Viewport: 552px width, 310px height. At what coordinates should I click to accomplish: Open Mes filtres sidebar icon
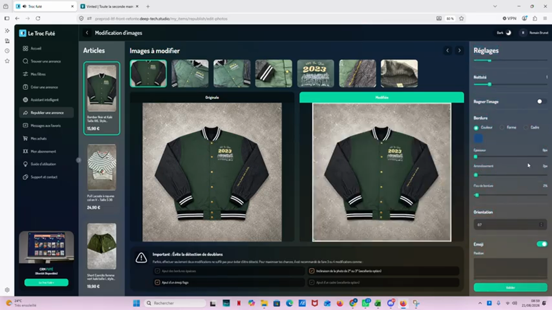[x=25, y=74]
